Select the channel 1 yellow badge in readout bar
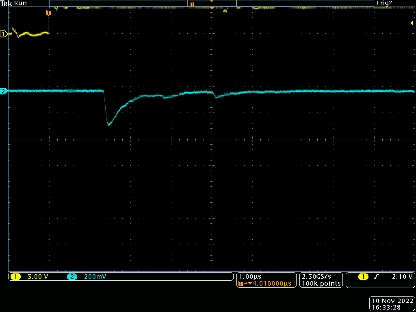The width and height of the screenshot is (416, 312). (x=16, y=276)
